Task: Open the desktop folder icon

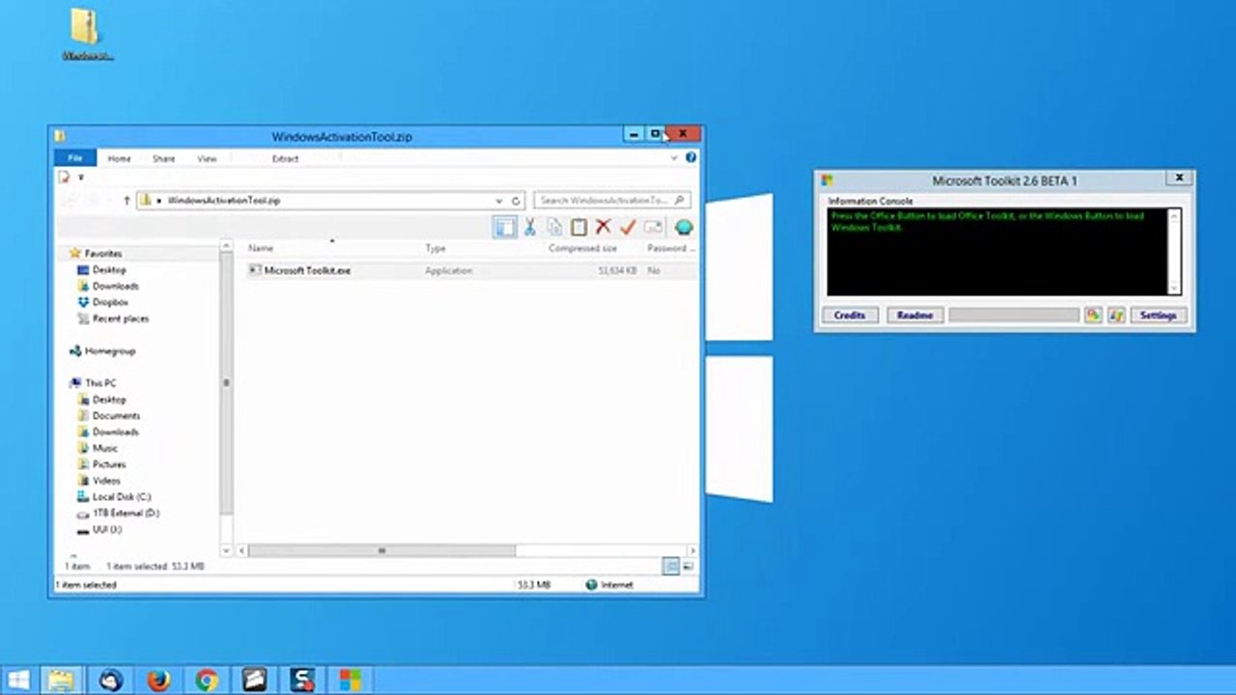Action: (x=86, y=34)
